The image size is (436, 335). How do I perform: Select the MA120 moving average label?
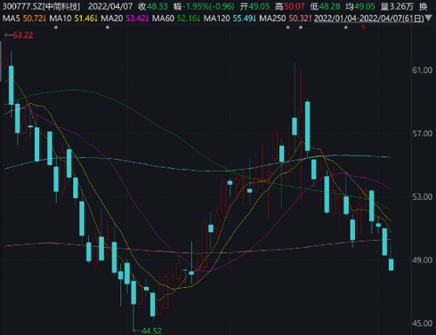pos(217,18)
